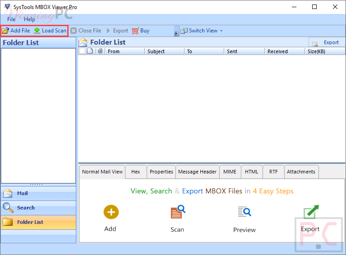This screenshot has height=255, width=346.
Task: Click the Export icon at top right
Action: [x=315, y=43]
